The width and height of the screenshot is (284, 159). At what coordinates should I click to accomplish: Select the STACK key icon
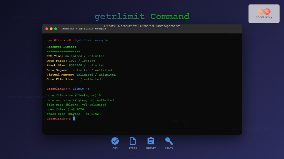pyautogui.click(x=169, y=141)
